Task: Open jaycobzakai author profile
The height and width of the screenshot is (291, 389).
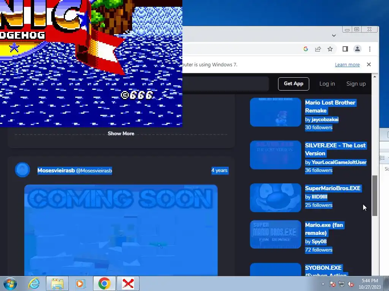Action: [x=325, y=119]
